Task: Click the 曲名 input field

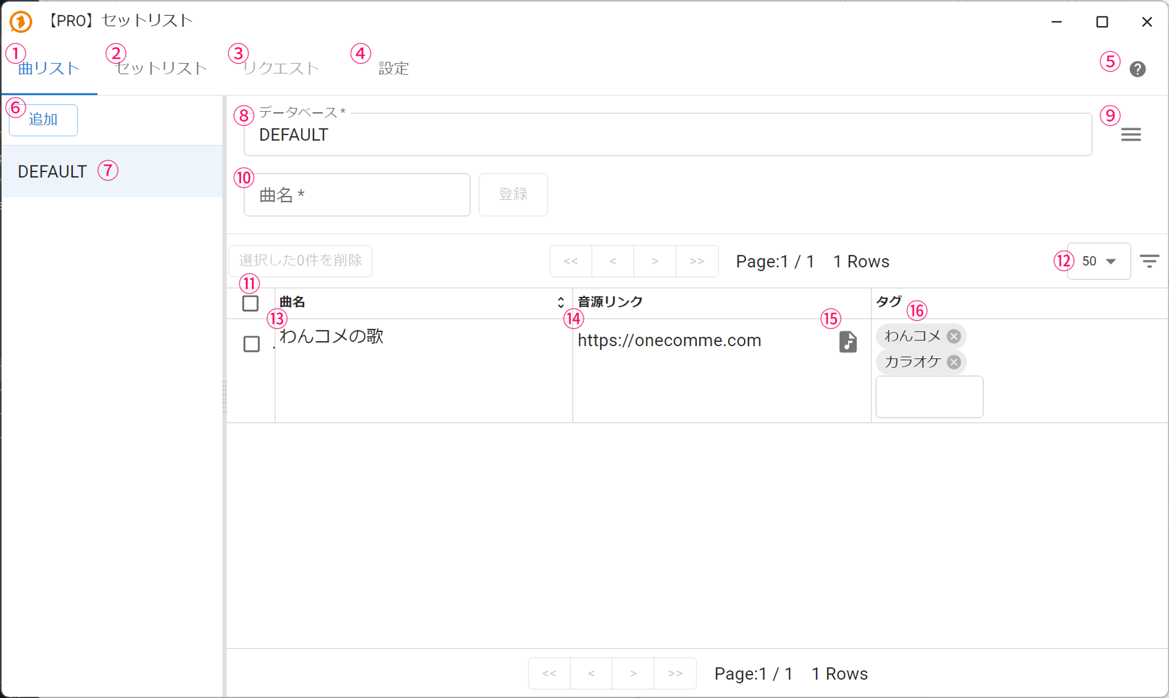Action: 357,195
